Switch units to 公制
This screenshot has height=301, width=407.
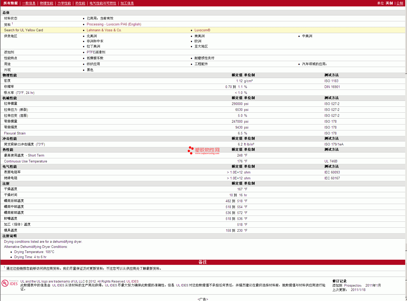400,3
